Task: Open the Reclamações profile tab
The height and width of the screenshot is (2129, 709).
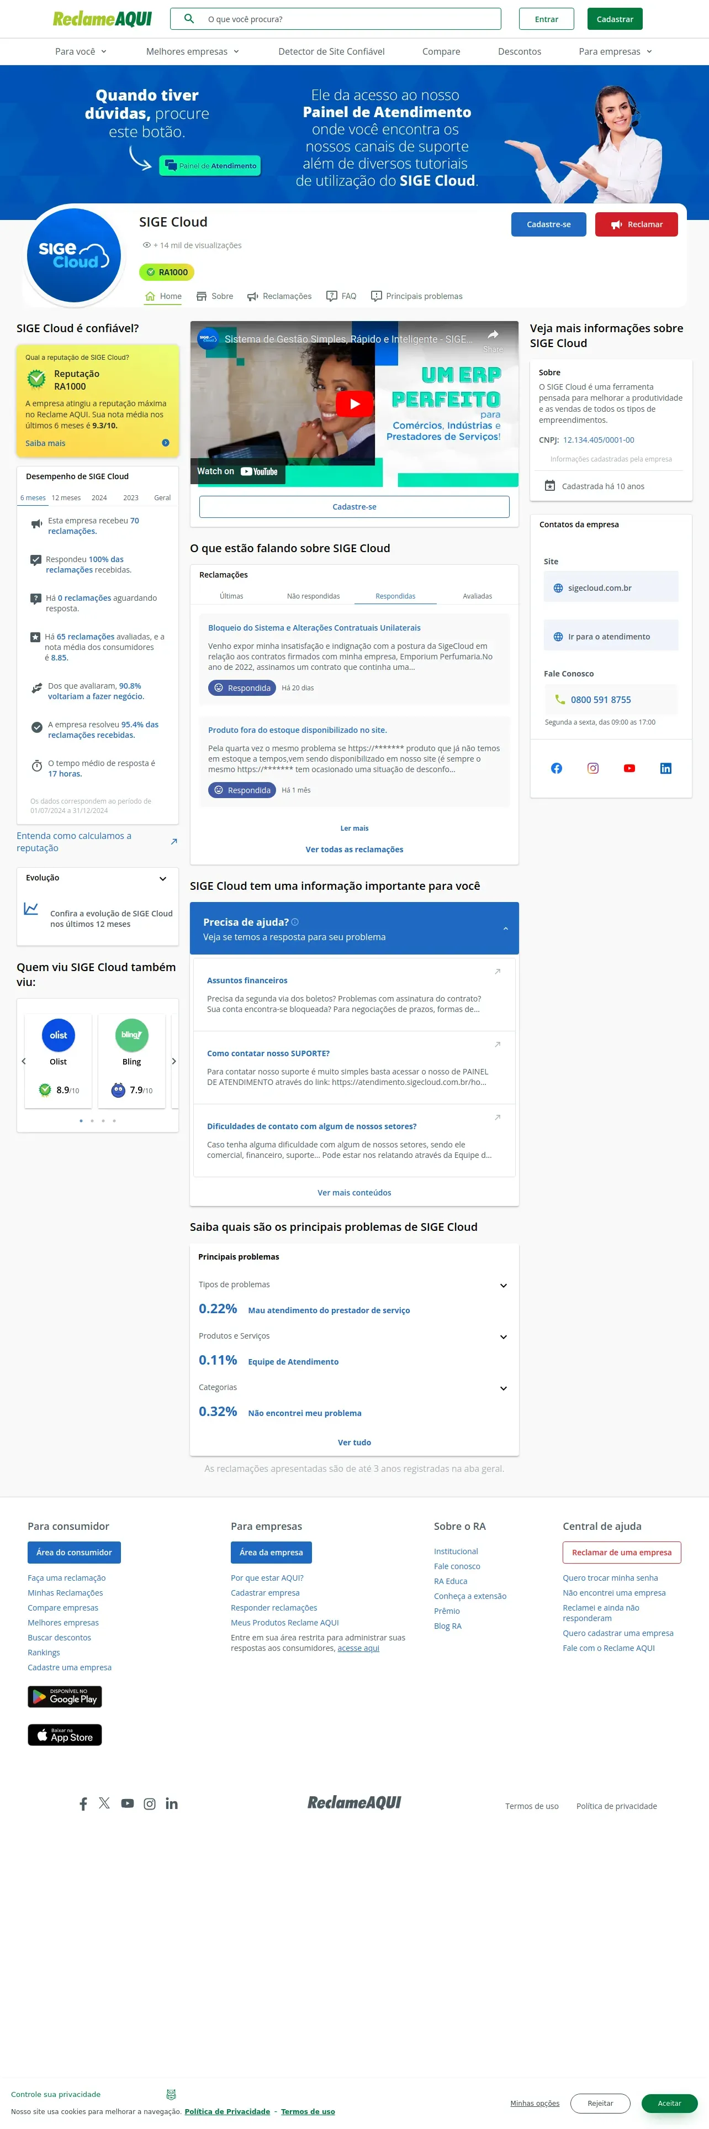Action: click(280, 296)
